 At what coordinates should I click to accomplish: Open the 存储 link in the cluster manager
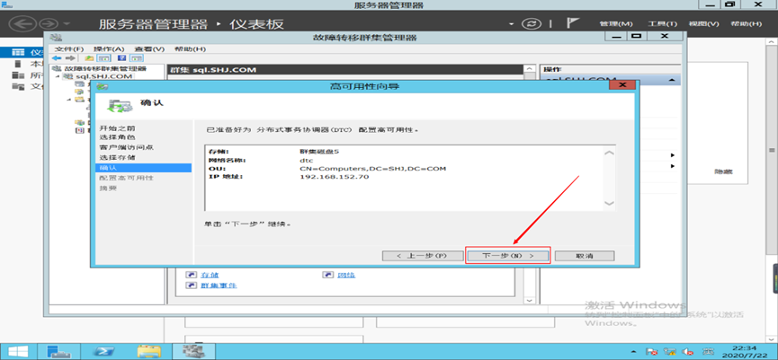(210, 275)
